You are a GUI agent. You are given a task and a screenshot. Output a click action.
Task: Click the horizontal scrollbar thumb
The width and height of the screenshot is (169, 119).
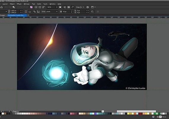click(x=136, y=111)
